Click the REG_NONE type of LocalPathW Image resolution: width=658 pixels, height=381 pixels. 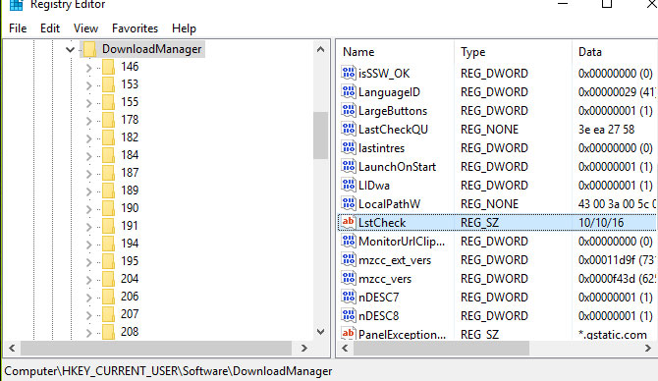point(489,204)
